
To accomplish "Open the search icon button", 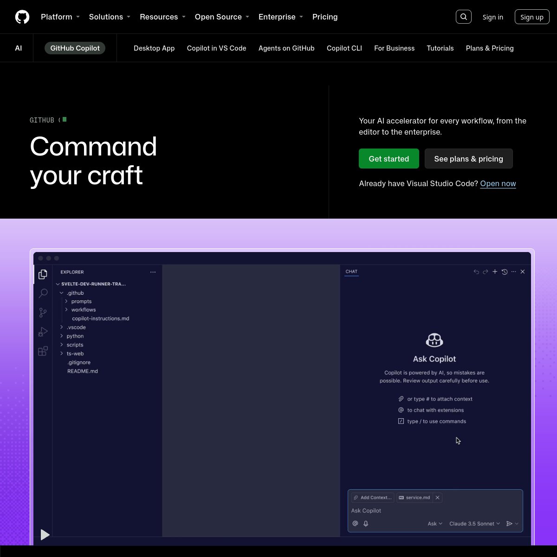I will click(464, 17).
